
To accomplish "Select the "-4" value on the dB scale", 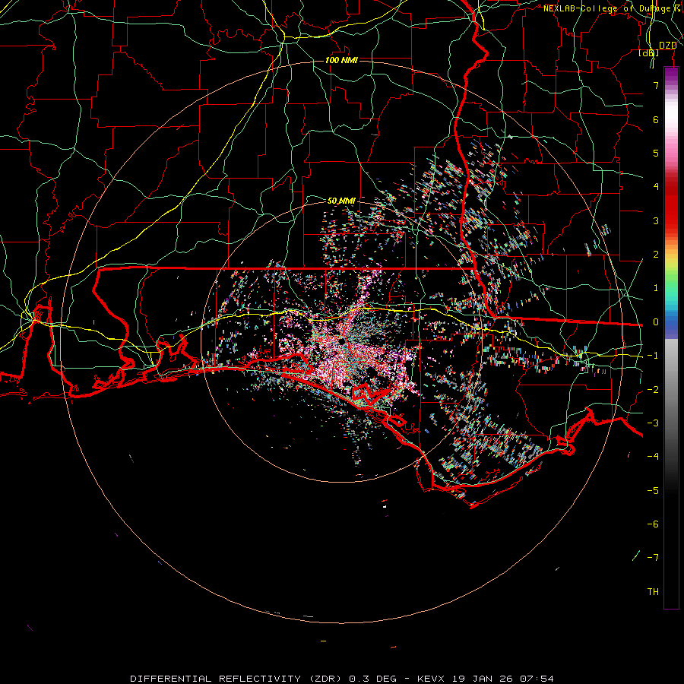I will pyautogui.click(x=653, y=457).
